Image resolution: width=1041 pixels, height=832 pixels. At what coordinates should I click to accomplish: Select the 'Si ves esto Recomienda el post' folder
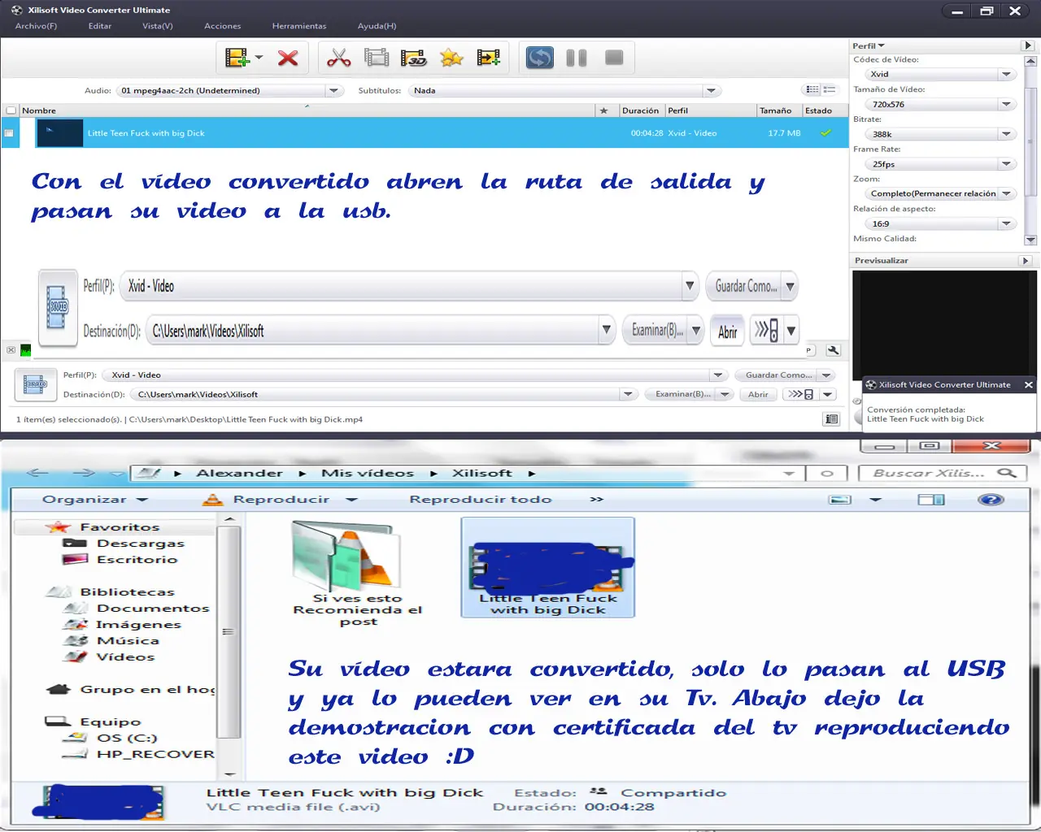click(x=355, y=573)
